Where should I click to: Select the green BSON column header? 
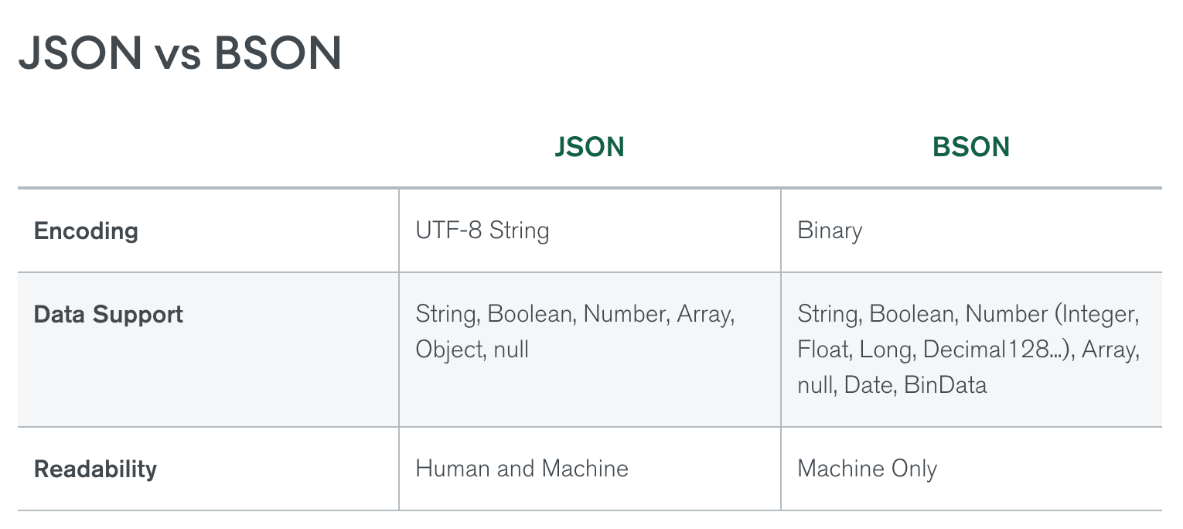(971, 147)
